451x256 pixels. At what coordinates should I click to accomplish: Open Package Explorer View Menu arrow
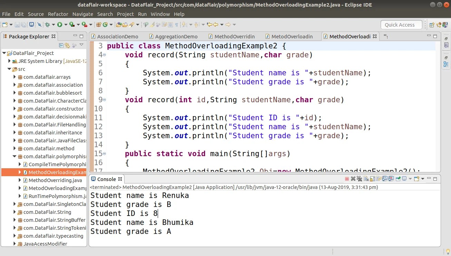tap(81, 45)
